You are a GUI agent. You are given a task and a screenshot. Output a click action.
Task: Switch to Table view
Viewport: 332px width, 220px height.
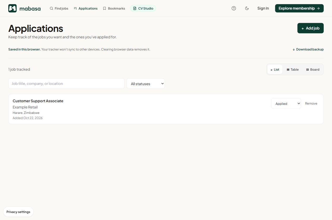293,69
